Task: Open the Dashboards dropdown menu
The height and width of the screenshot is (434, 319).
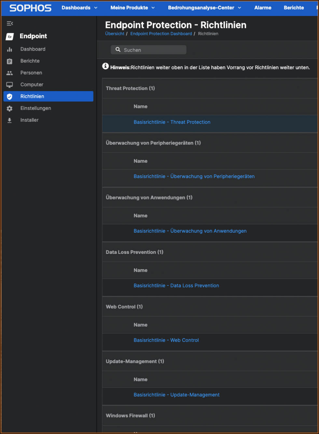Action: pyautogui.click(x=79, y=8)
